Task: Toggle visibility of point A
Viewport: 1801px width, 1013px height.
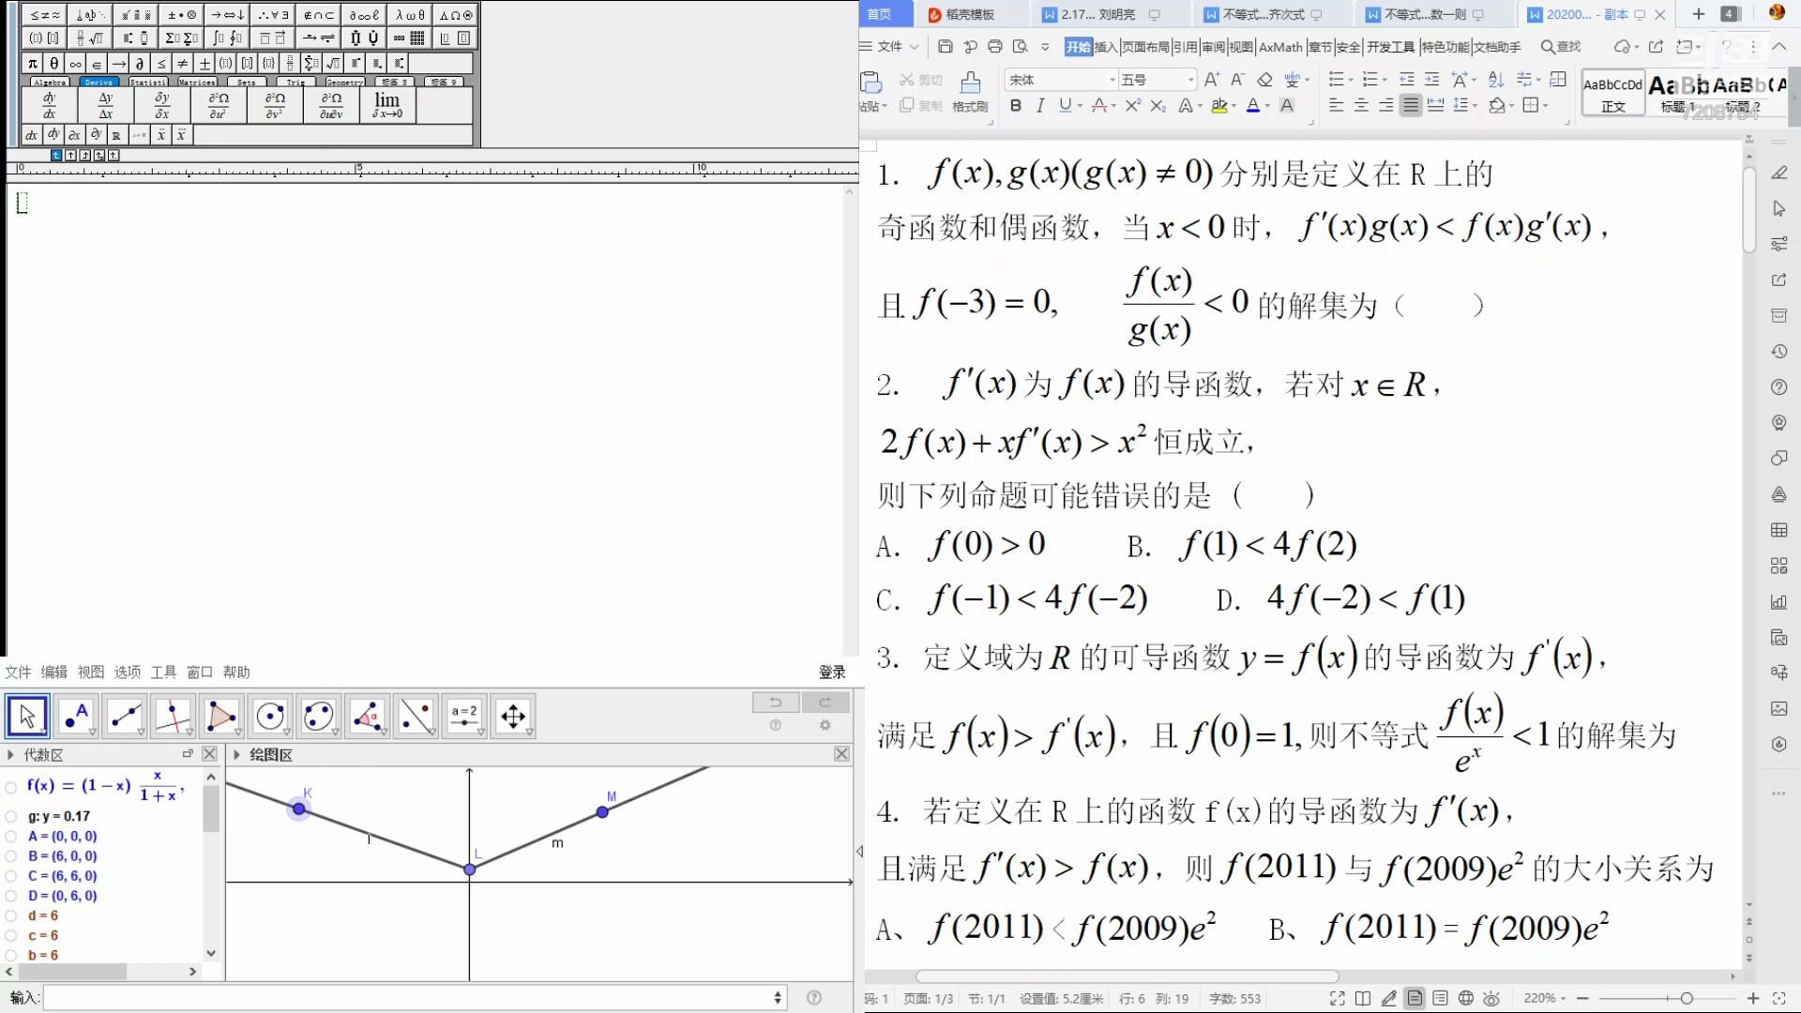Action: coord(11,837)
